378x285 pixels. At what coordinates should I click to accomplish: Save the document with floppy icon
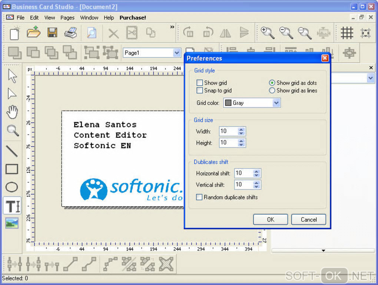point(52,32)
